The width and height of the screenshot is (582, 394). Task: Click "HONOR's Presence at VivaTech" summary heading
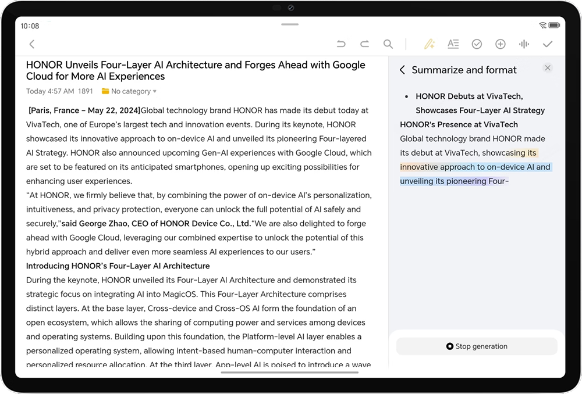(x=459, y=124)
